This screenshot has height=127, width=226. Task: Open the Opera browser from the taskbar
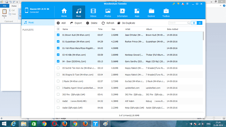pyautogui.click(x=54, y=124)
